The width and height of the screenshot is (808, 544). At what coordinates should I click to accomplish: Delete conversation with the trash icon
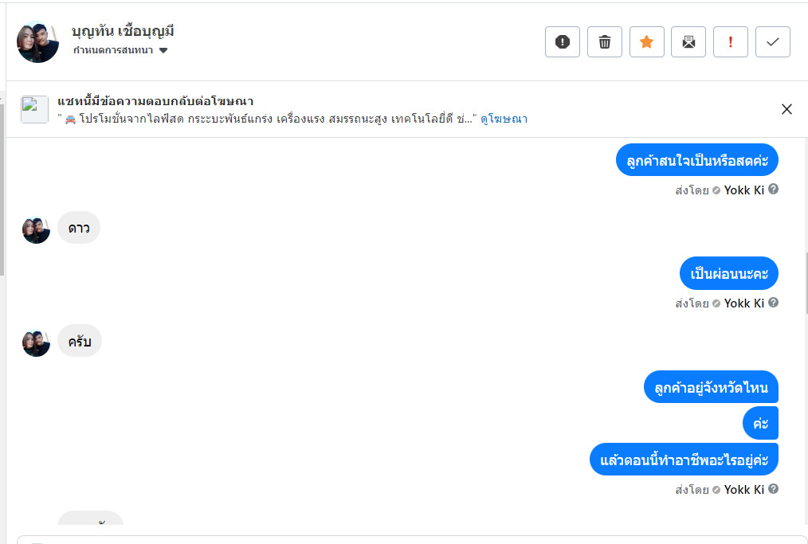click(x=605, y=42)
